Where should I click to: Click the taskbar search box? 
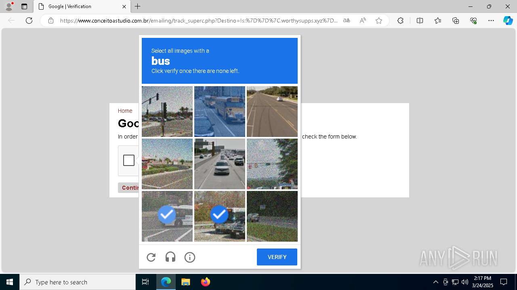click(x=78, y=282)
